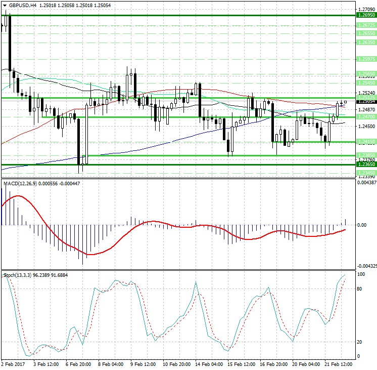Click the 8 Feb 04:00 time label
The image size is (377, 370).
[111, 364]
